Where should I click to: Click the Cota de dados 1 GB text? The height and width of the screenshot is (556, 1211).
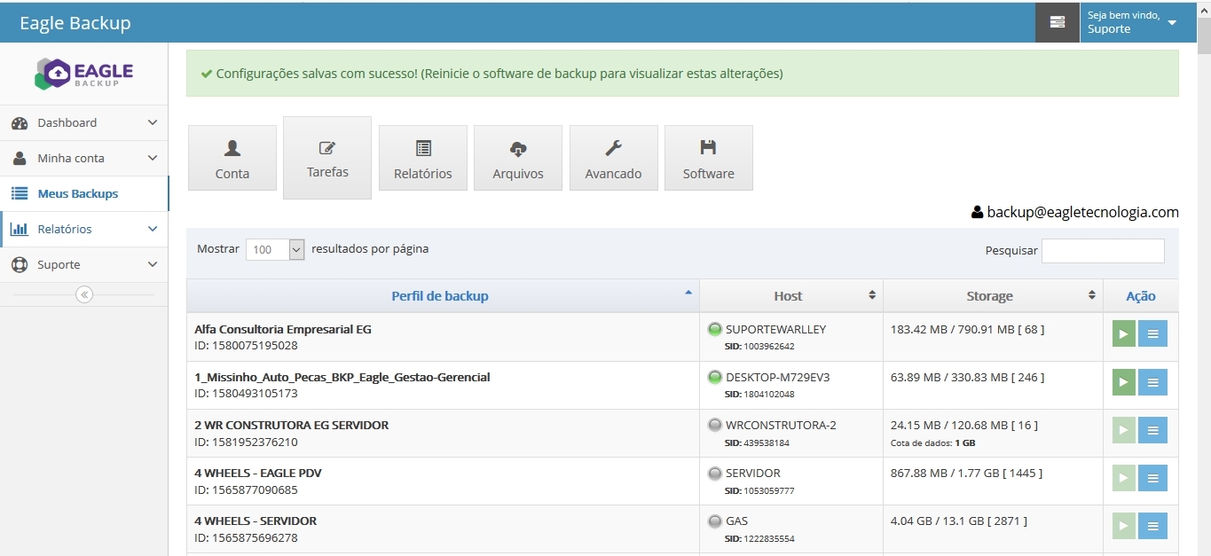pos(933,442)
